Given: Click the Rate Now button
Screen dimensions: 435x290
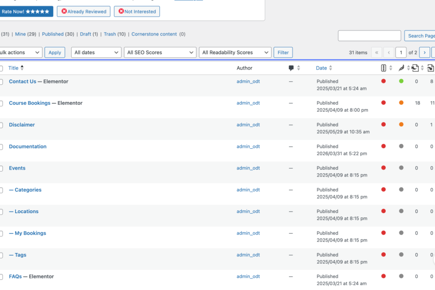Looking at the screenshot, I should point(26,11).
